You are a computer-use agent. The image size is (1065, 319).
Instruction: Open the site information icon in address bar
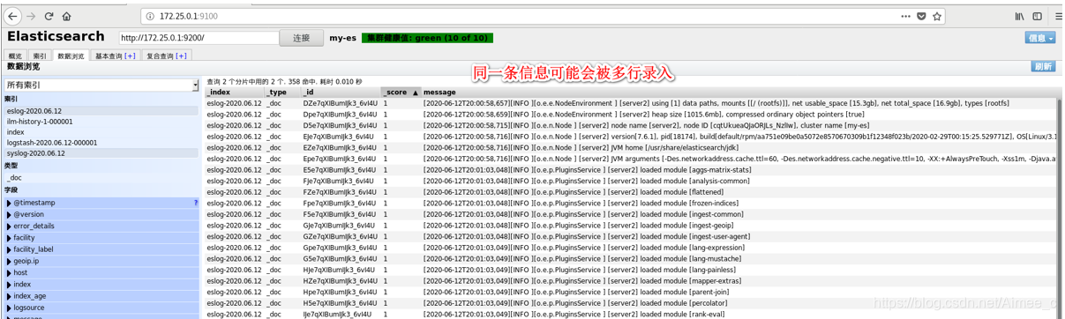[x=149, y=16]
